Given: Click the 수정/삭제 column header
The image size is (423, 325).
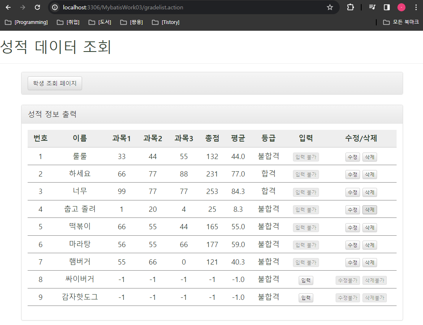Looking at the screenshot, I should [361, 138].
